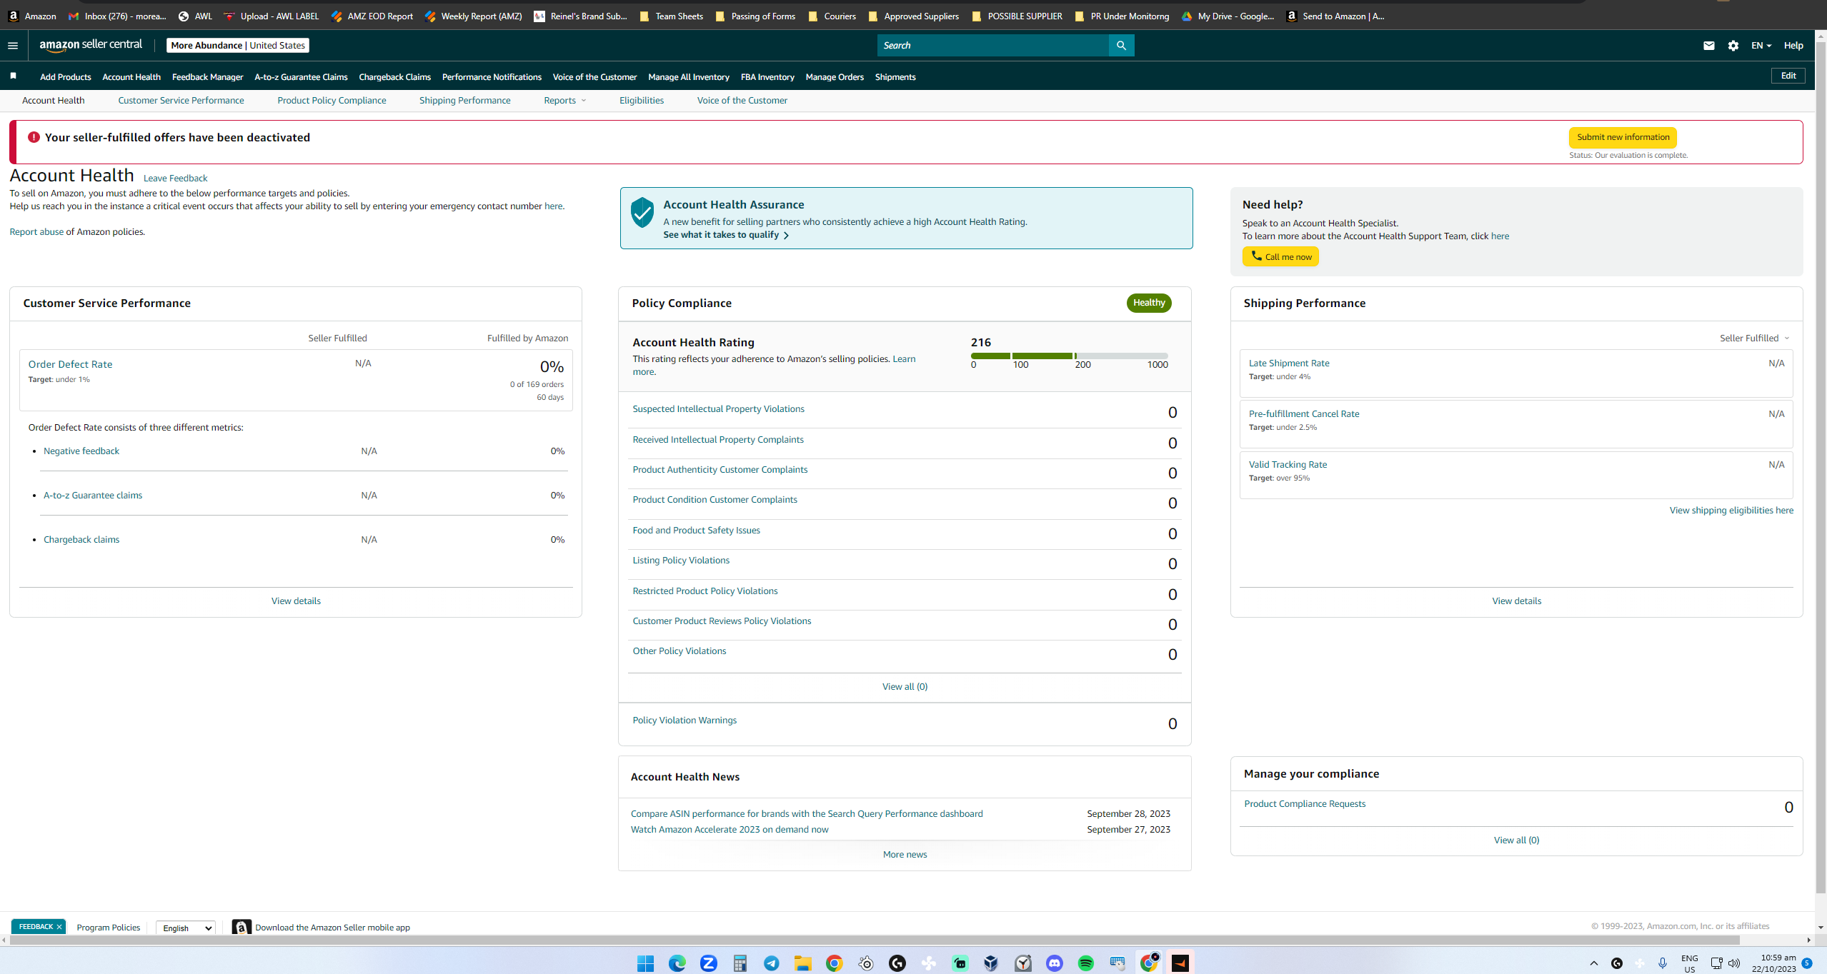Open Manage All Inventory menu item
Image resolution: width=1827 pixels, height=974 pixels.
click(688, 76)
